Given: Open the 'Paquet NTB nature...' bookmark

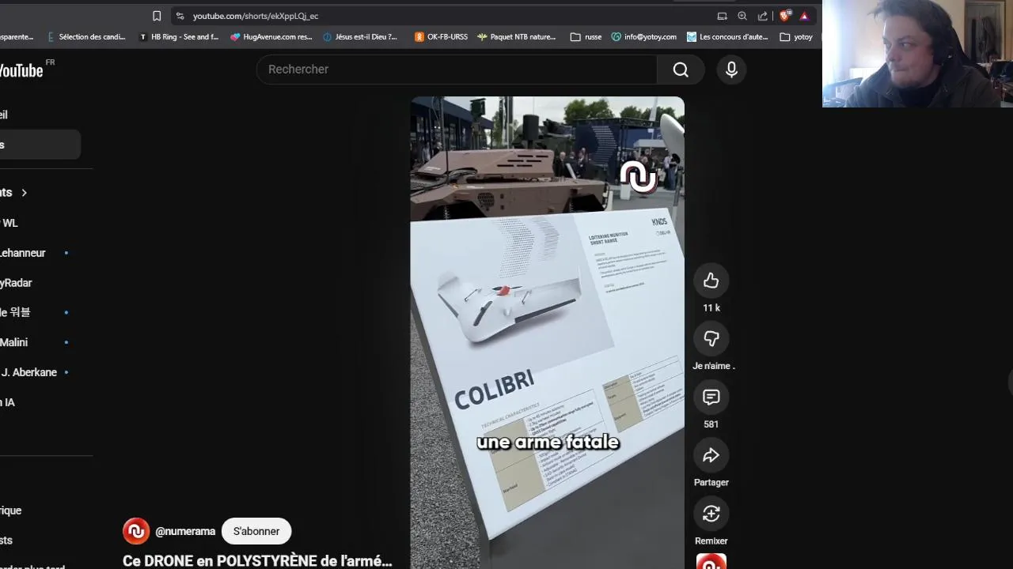Looking at the screenshot, I should pos(516,36).
